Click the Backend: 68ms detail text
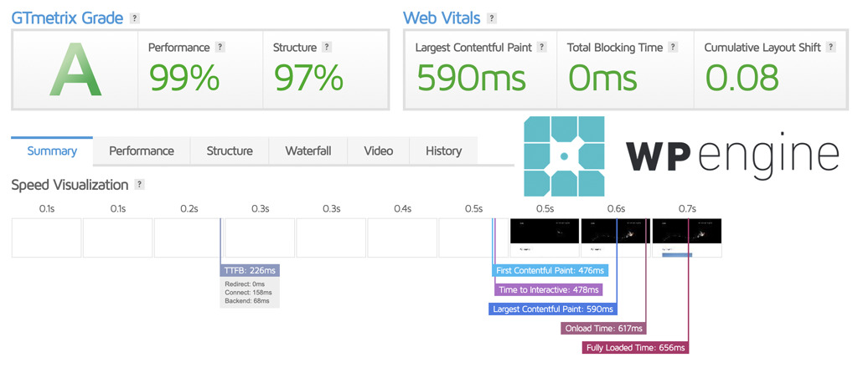 point(247,301)
